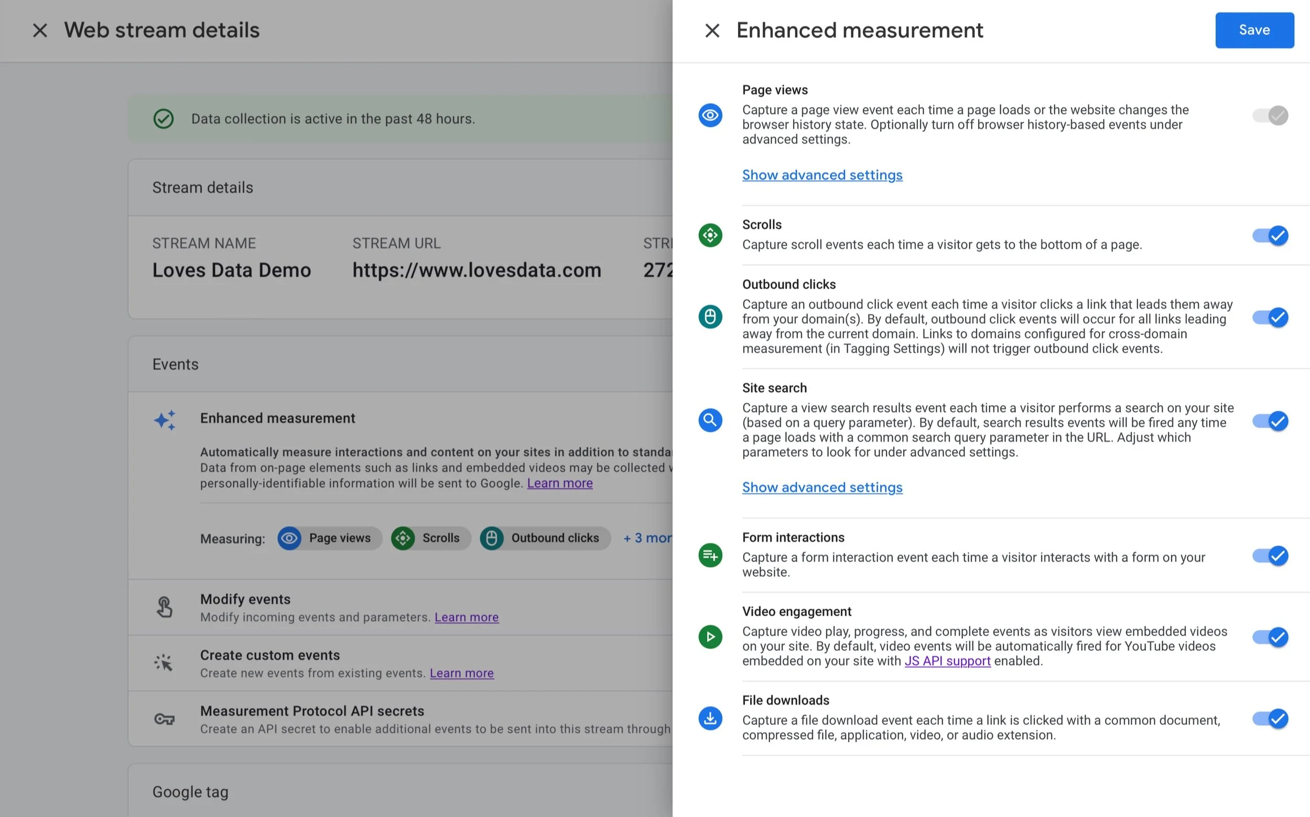
Task: Turn off Outbound clicks measurement
Action: pyautogui.click(x=1270, y=317)
